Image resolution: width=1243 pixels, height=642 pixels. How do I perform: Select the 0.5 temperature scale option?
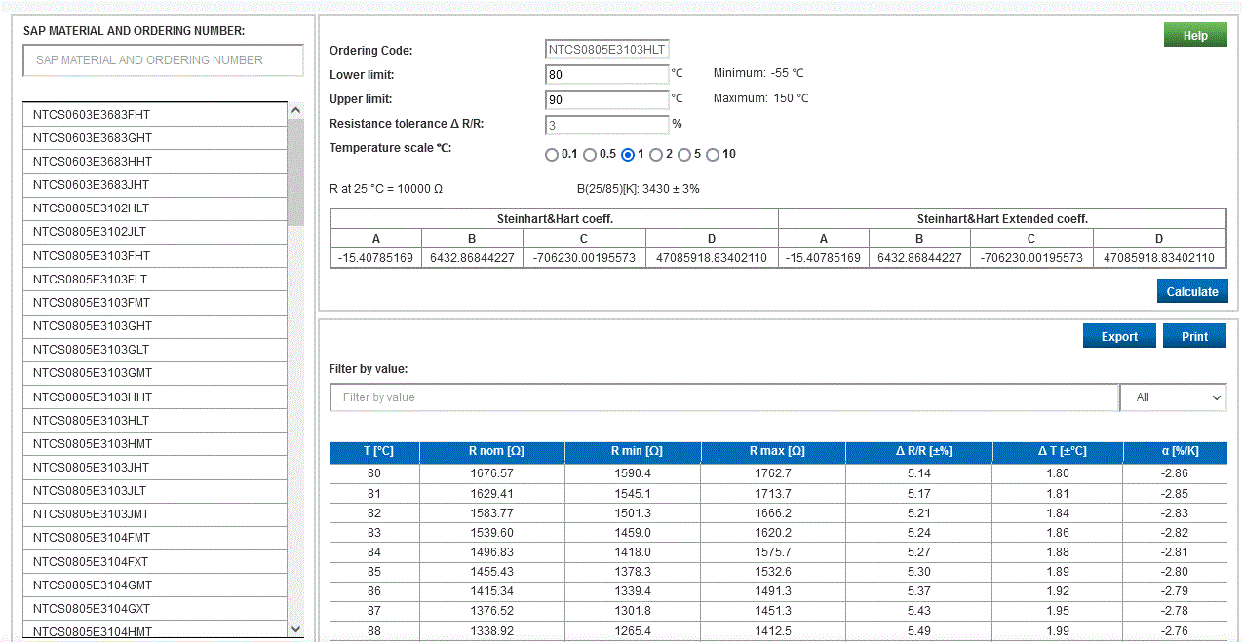[x=590, y=155]
